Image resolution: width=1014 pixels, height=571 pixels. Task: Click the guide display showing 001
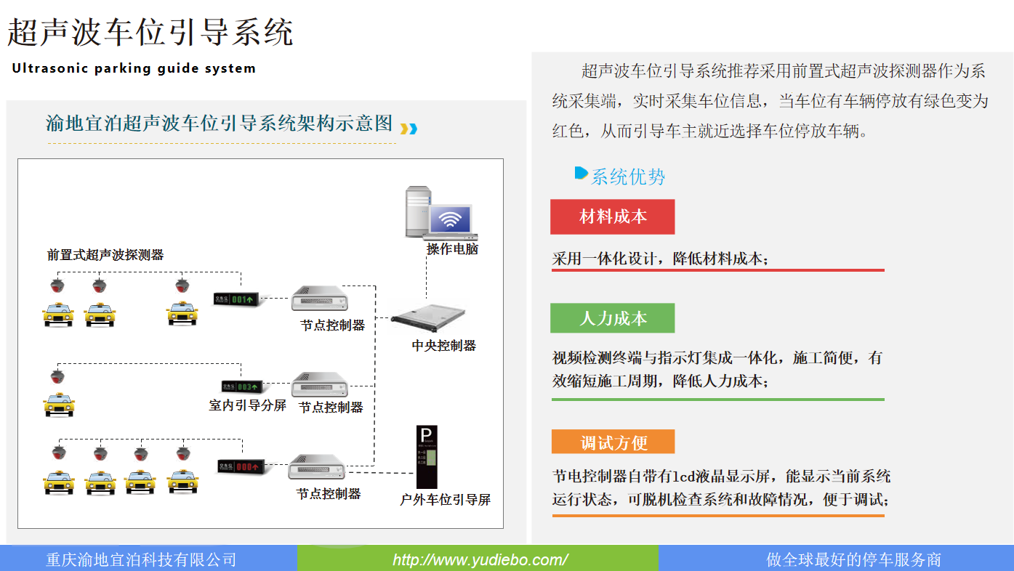coord(234,299)
